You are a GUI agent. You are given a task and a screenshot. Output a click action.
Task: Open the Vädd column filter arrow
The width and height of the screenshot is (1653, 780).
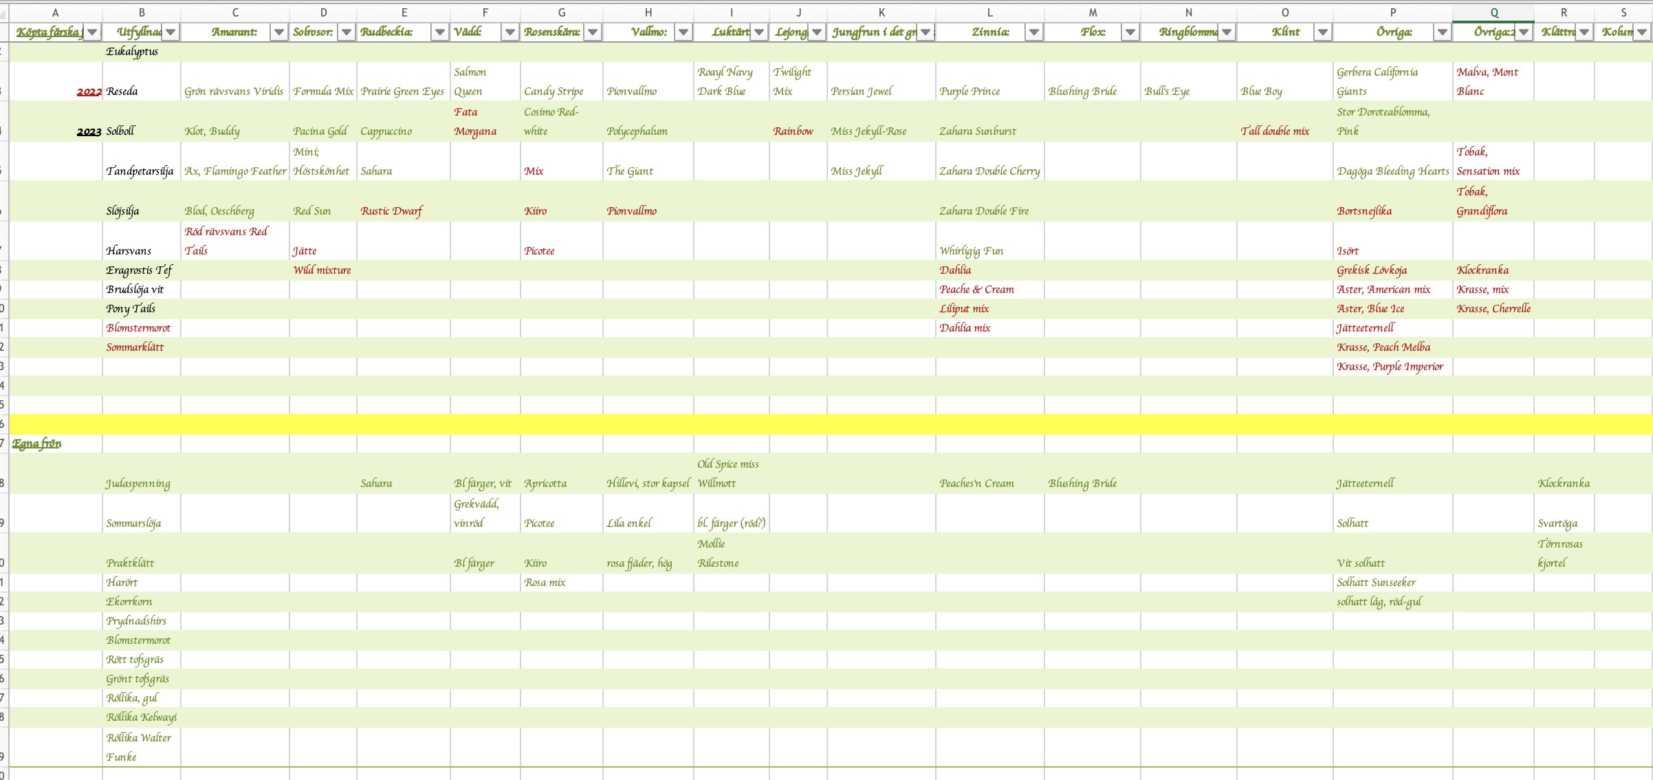510,32
